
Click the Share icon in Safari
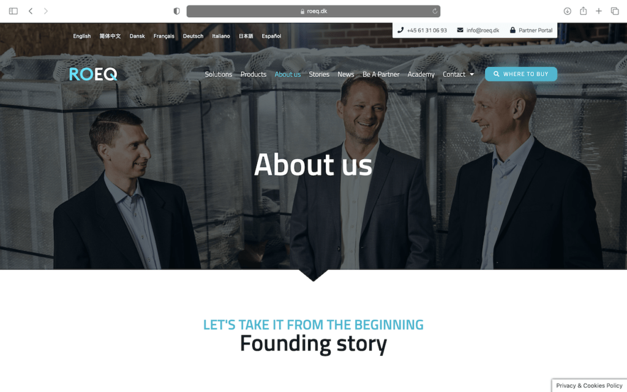tap(583, 11)
